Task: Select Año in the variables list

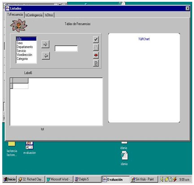Action: pos(26,39)
